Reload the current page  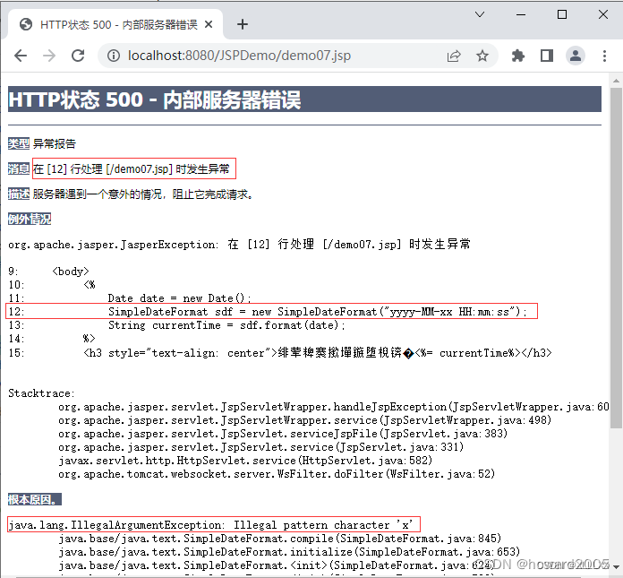pyautogui.click(x=78, y=56)
